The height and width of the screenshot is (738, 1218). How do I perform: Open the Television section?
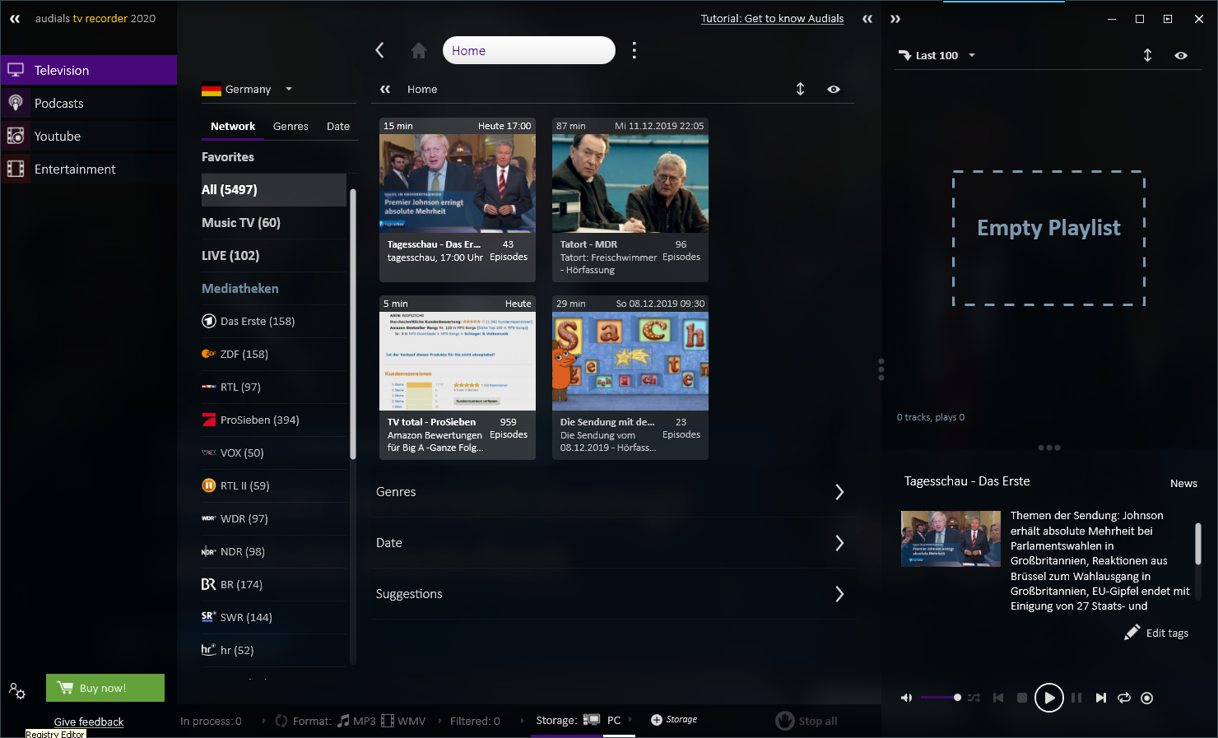88,70
